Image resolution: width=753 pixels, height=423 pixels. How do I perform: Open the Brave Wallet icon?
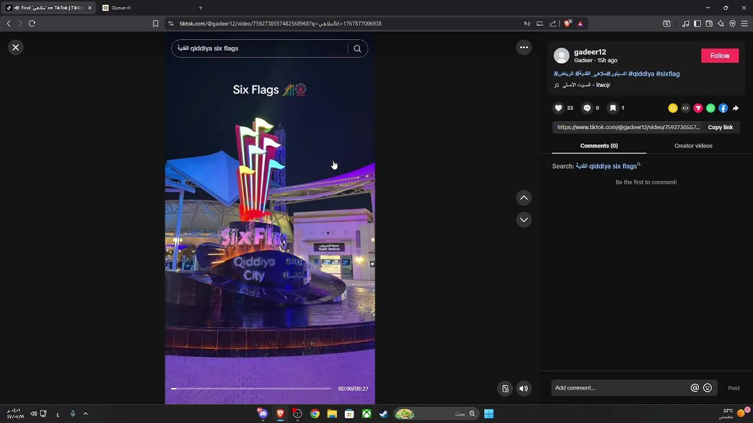coord(709,23)
